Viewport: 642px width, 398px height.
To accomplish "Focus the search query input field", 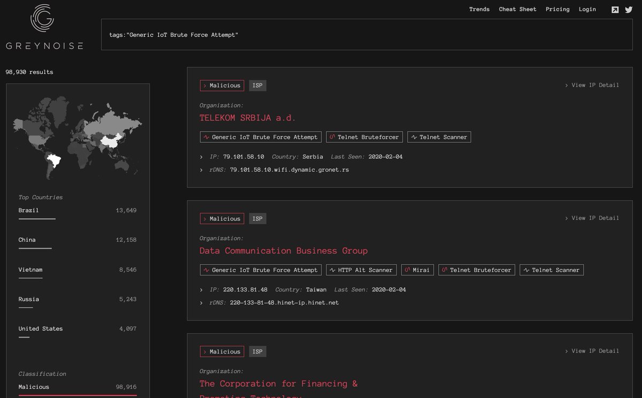I will pyautogui.click(x=367, y=35).
